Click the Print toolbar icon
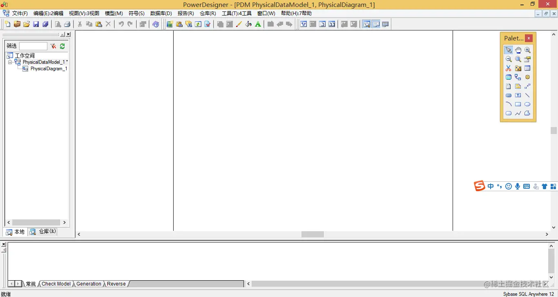 point(67,24)
